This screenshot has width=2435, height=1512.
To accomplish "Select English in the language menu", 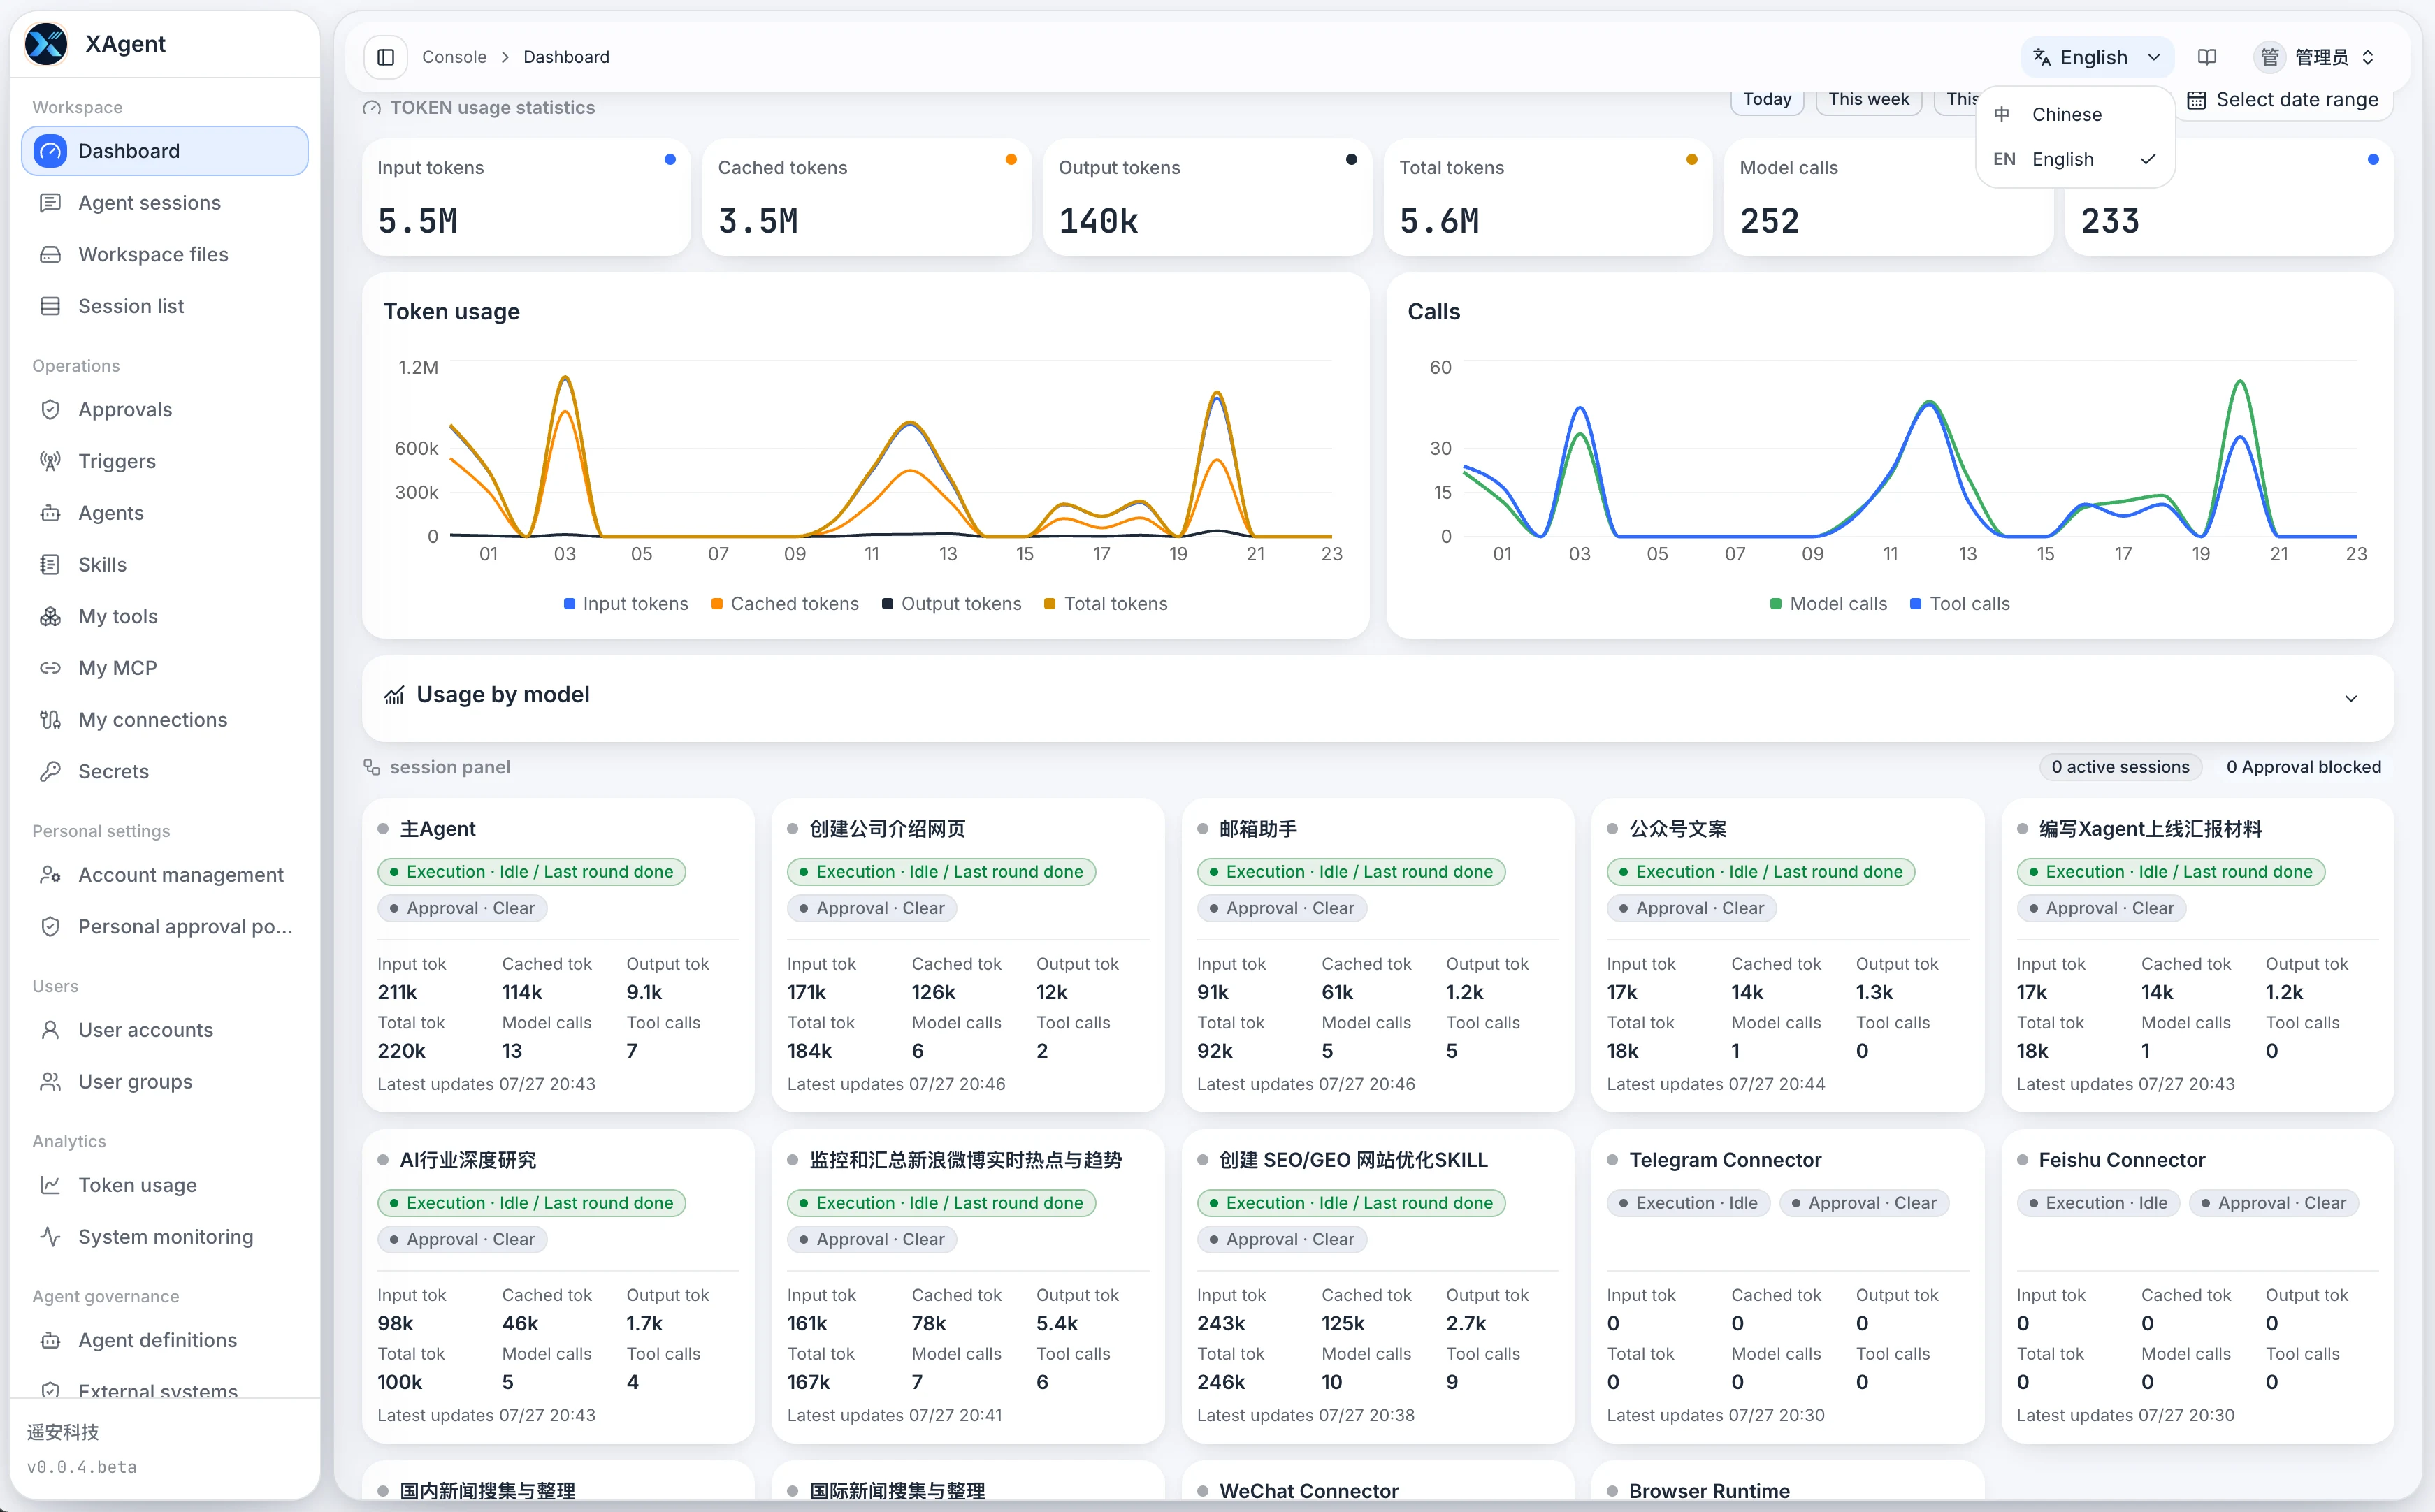I will tap(2075, 159).
